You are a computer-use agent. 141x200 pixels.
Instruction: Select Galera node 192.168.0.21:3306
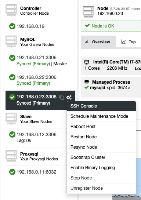(x=37, y=58)
